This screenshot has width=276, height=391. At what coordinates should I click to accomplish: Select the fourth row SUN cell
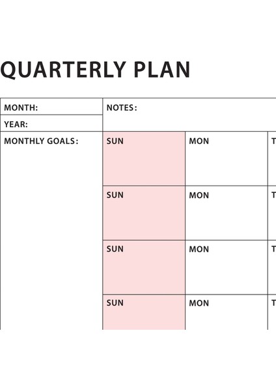tap(144, 312)
